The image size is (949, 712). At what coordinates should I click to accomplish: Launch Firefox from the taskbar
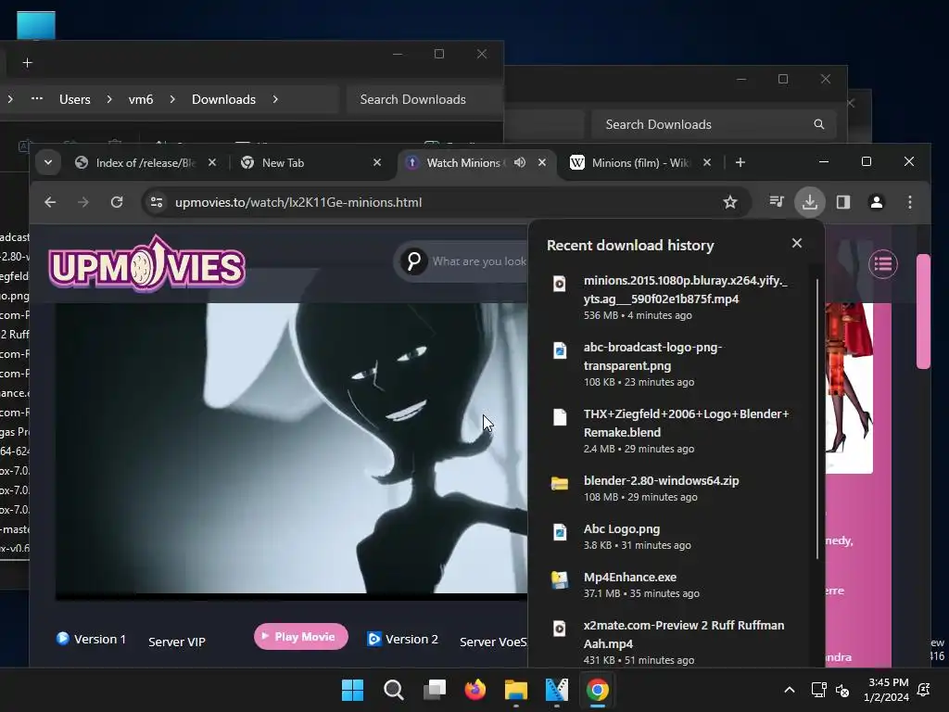(x=475, y=690)
